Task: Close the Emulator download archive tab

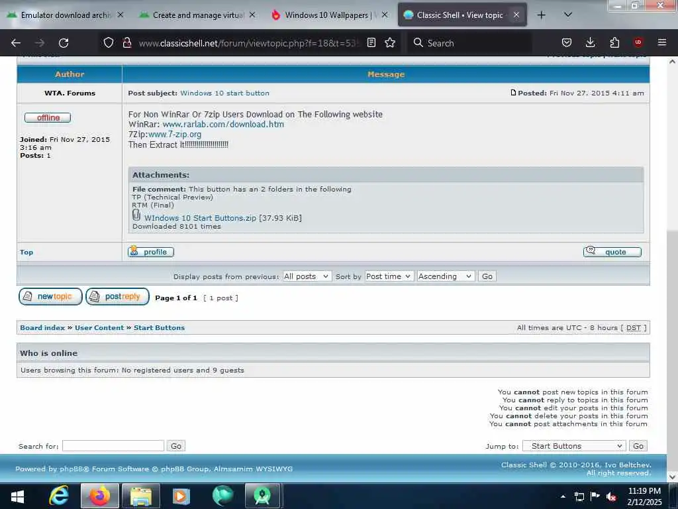Action: pyautogui.click(x=121, y=15)
